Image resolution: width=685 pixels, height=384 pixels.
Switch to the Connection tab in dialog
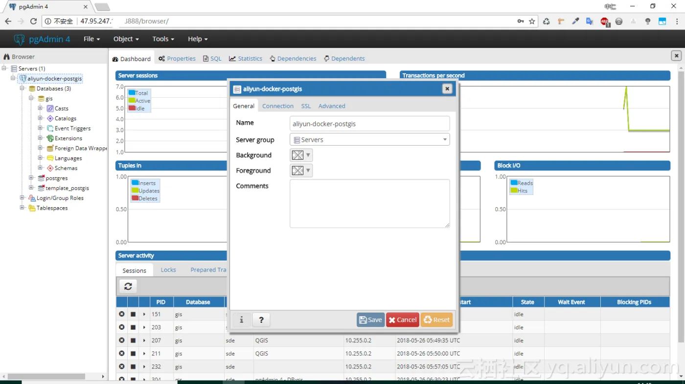[x=278, y=106]
